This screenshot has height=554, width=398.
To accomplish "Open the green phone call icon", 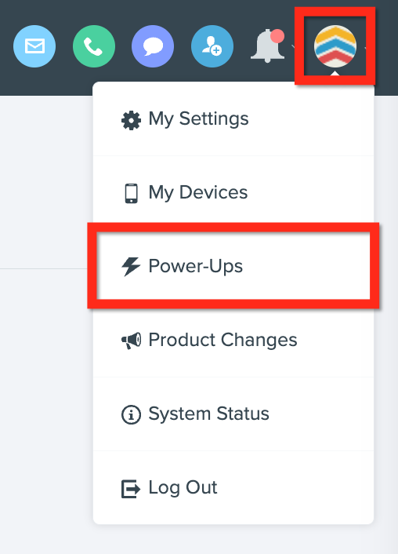I will [94, 46].
